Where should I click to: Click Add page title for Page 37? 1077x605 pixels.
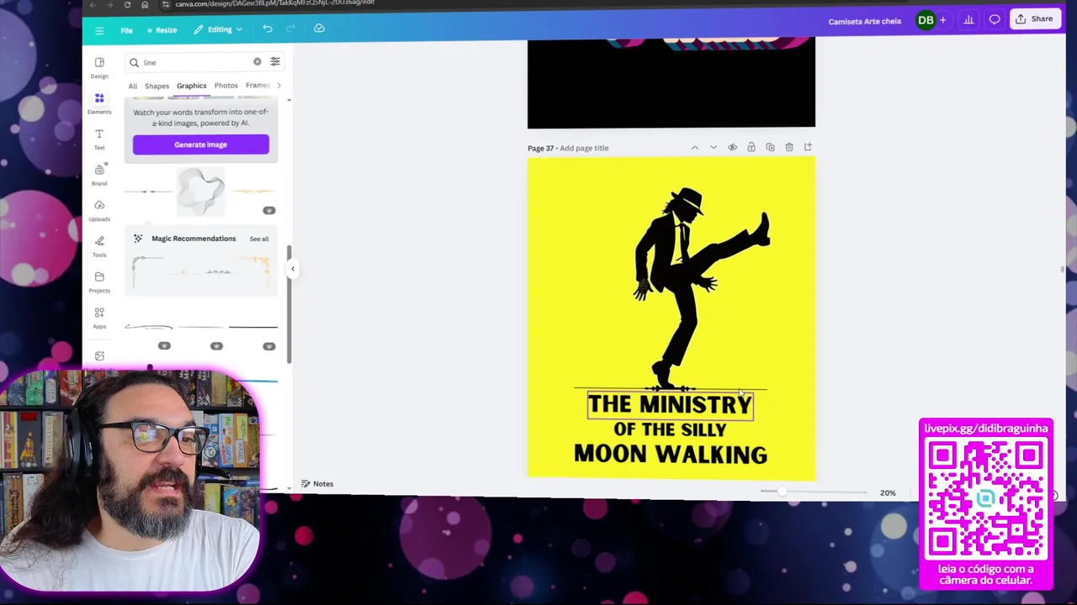tap(584, 148)
